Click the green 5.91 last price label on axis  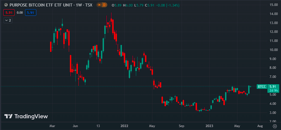[x=273, y=87]
